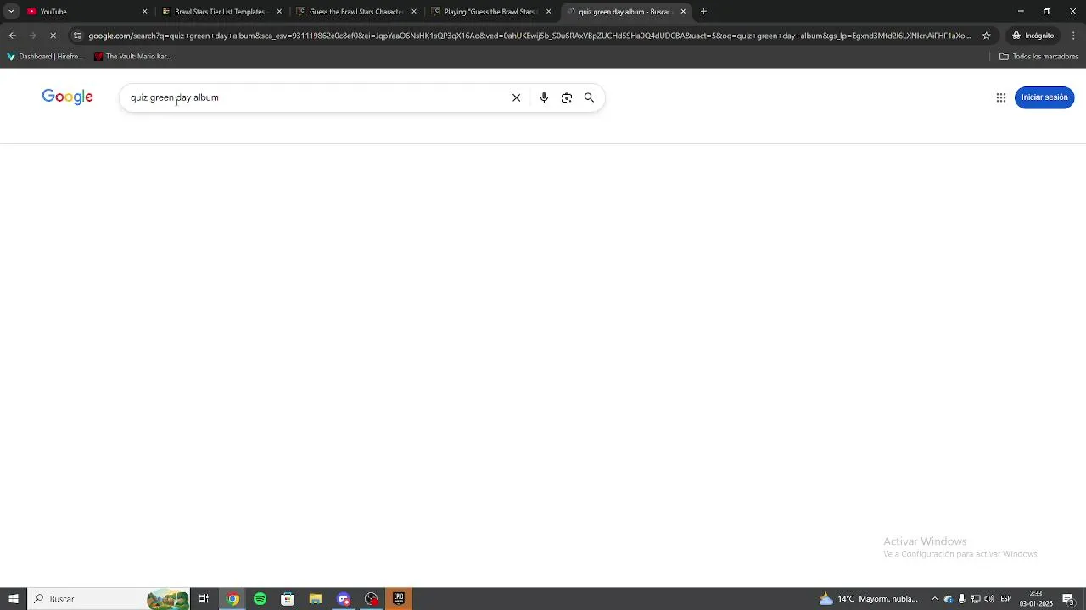Bookmark this page with the star icon
This screenshot has height=610, width=1086.
(986, 36)
